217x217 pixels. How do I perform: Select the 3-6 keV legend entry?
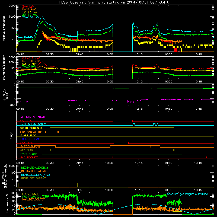tap(28, 7)
